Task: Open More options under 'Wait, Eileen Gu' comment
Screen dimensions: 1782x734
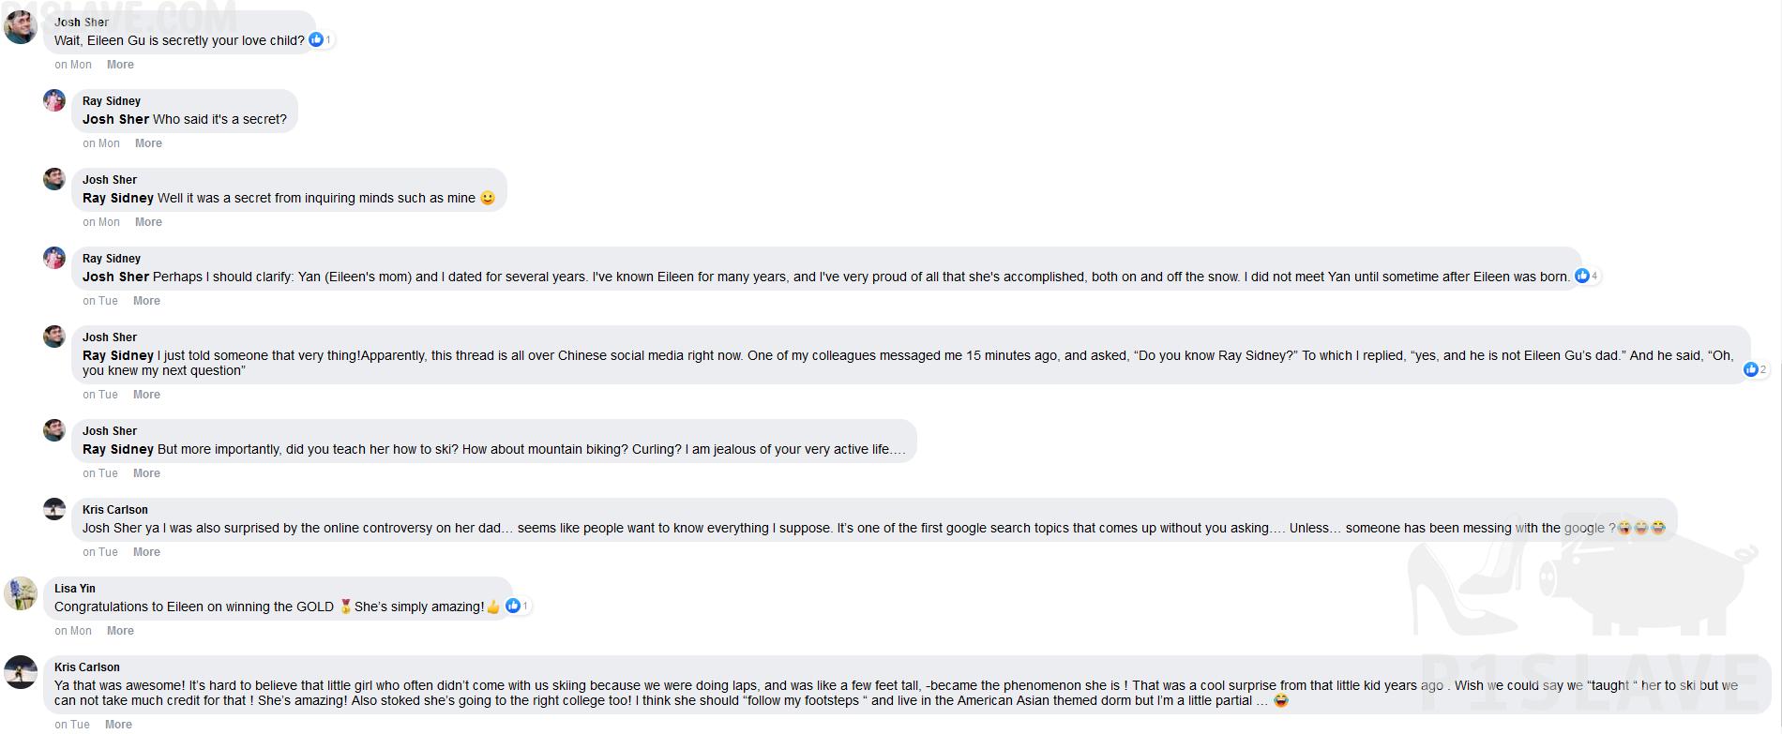Action: 120,65
